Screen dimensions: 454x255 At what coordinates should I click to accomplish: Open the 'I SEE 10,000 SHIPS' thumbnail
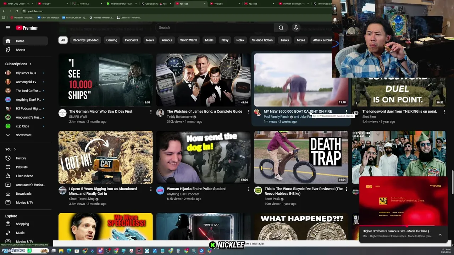coord(106,80)
